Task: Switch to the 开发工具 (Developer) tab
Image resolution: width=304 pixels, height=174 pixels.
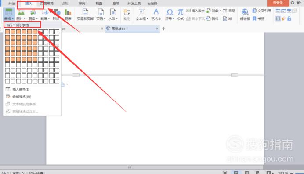Action: [x=134, y=4]
